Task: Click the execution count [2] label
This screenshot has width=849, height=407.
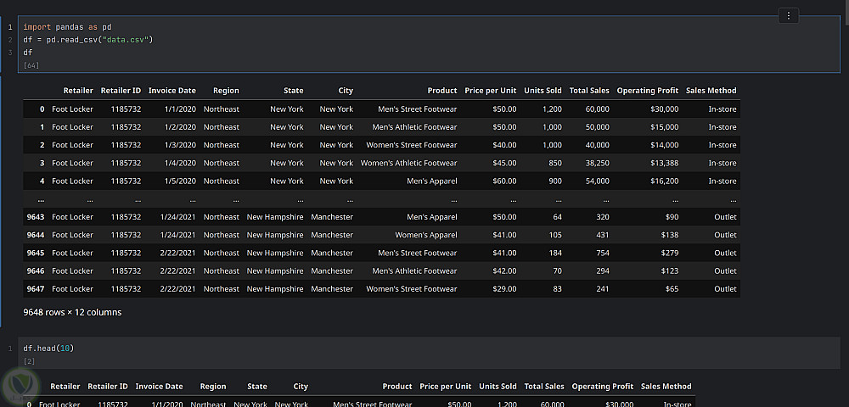Action: 29,360
